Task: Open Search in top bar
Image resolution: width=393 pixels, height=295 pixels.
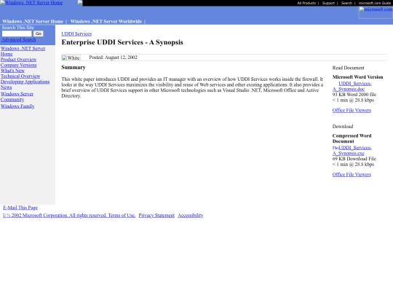Action: point(346,3)
